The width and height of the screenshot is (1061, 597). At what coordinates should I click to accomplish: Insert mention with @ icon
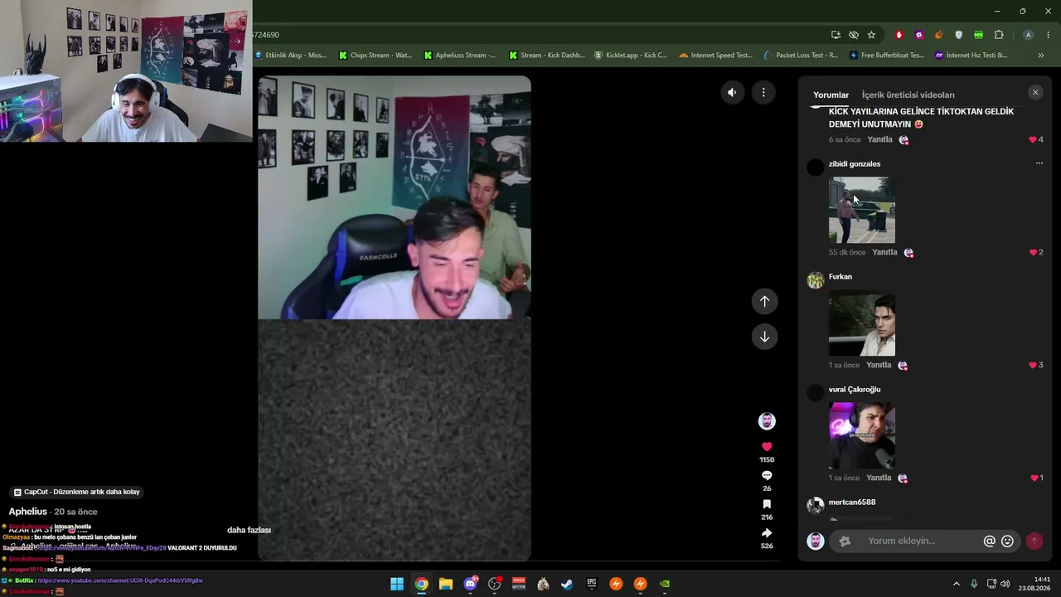pyautogui.click(x=989, y=541)
